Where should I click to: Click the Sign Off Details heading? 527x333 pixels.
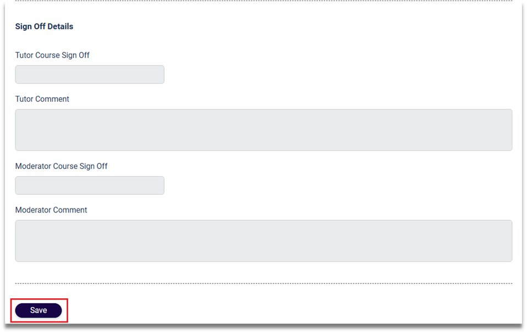tap(44, 26)
